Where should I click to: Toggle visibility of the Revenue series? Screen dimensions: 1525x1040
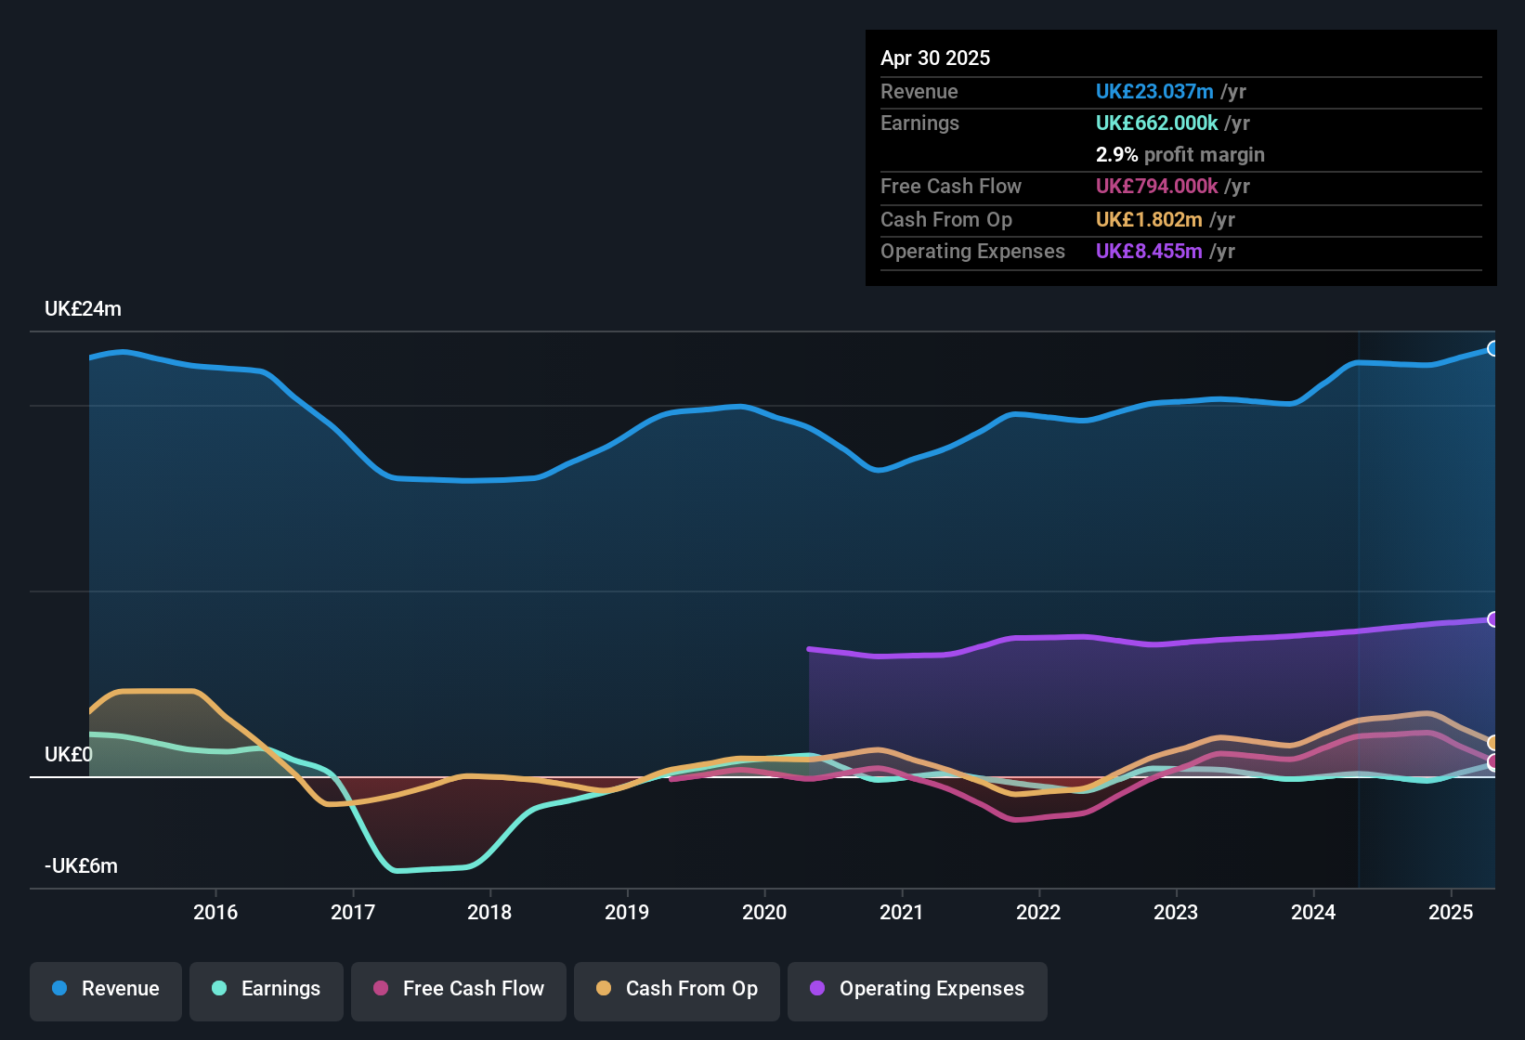coord(105,989)
